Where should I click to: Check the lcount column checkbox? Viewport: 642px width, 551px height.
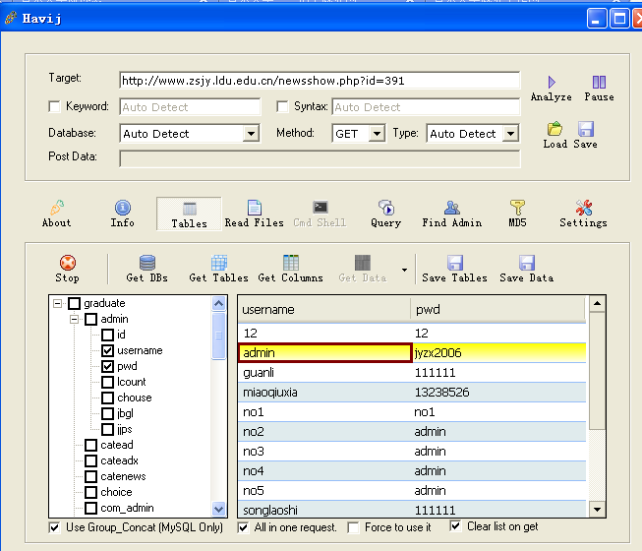[x=108, y=382]
